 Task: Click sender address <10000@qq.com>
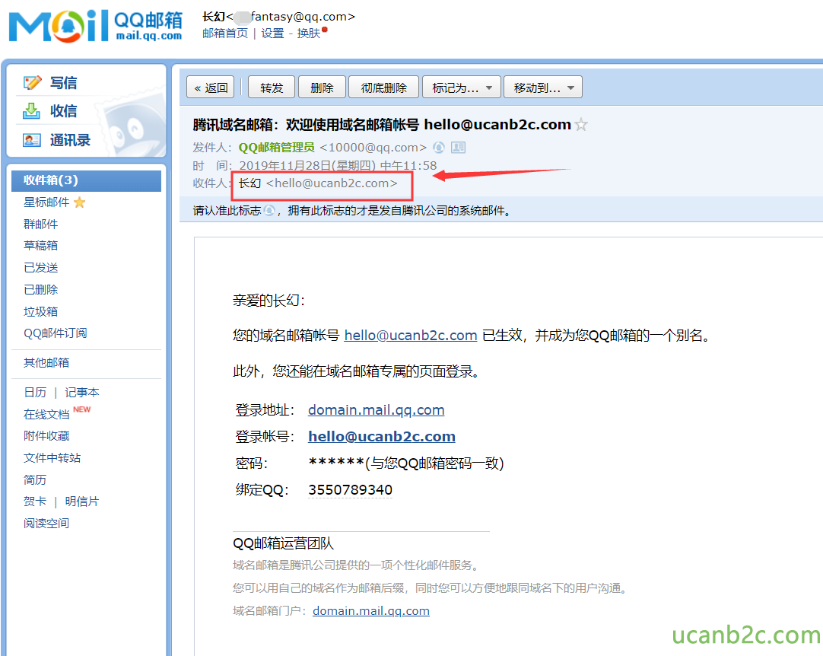373,148
